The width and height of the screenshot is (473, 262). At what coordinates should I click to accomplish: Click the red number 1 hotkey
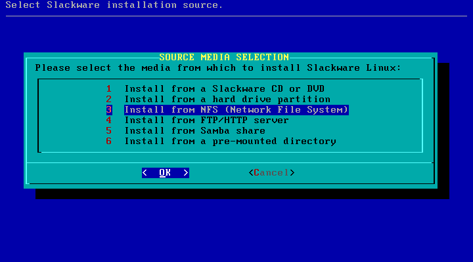coord(109,88)
